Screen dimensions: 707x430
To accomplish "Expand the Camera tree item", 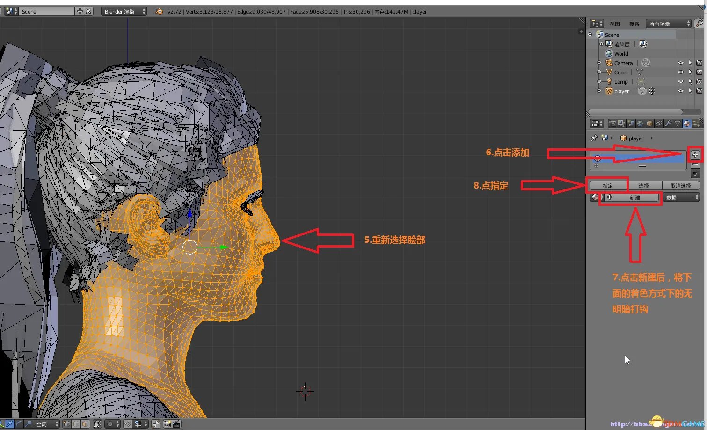I will pyautogui.click(x=599, y=63).
